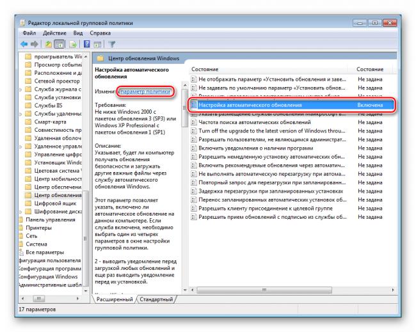Screen dimensions: 416x332
Task: Expand the Службы удаленных tree node
Action: point(20,114)
